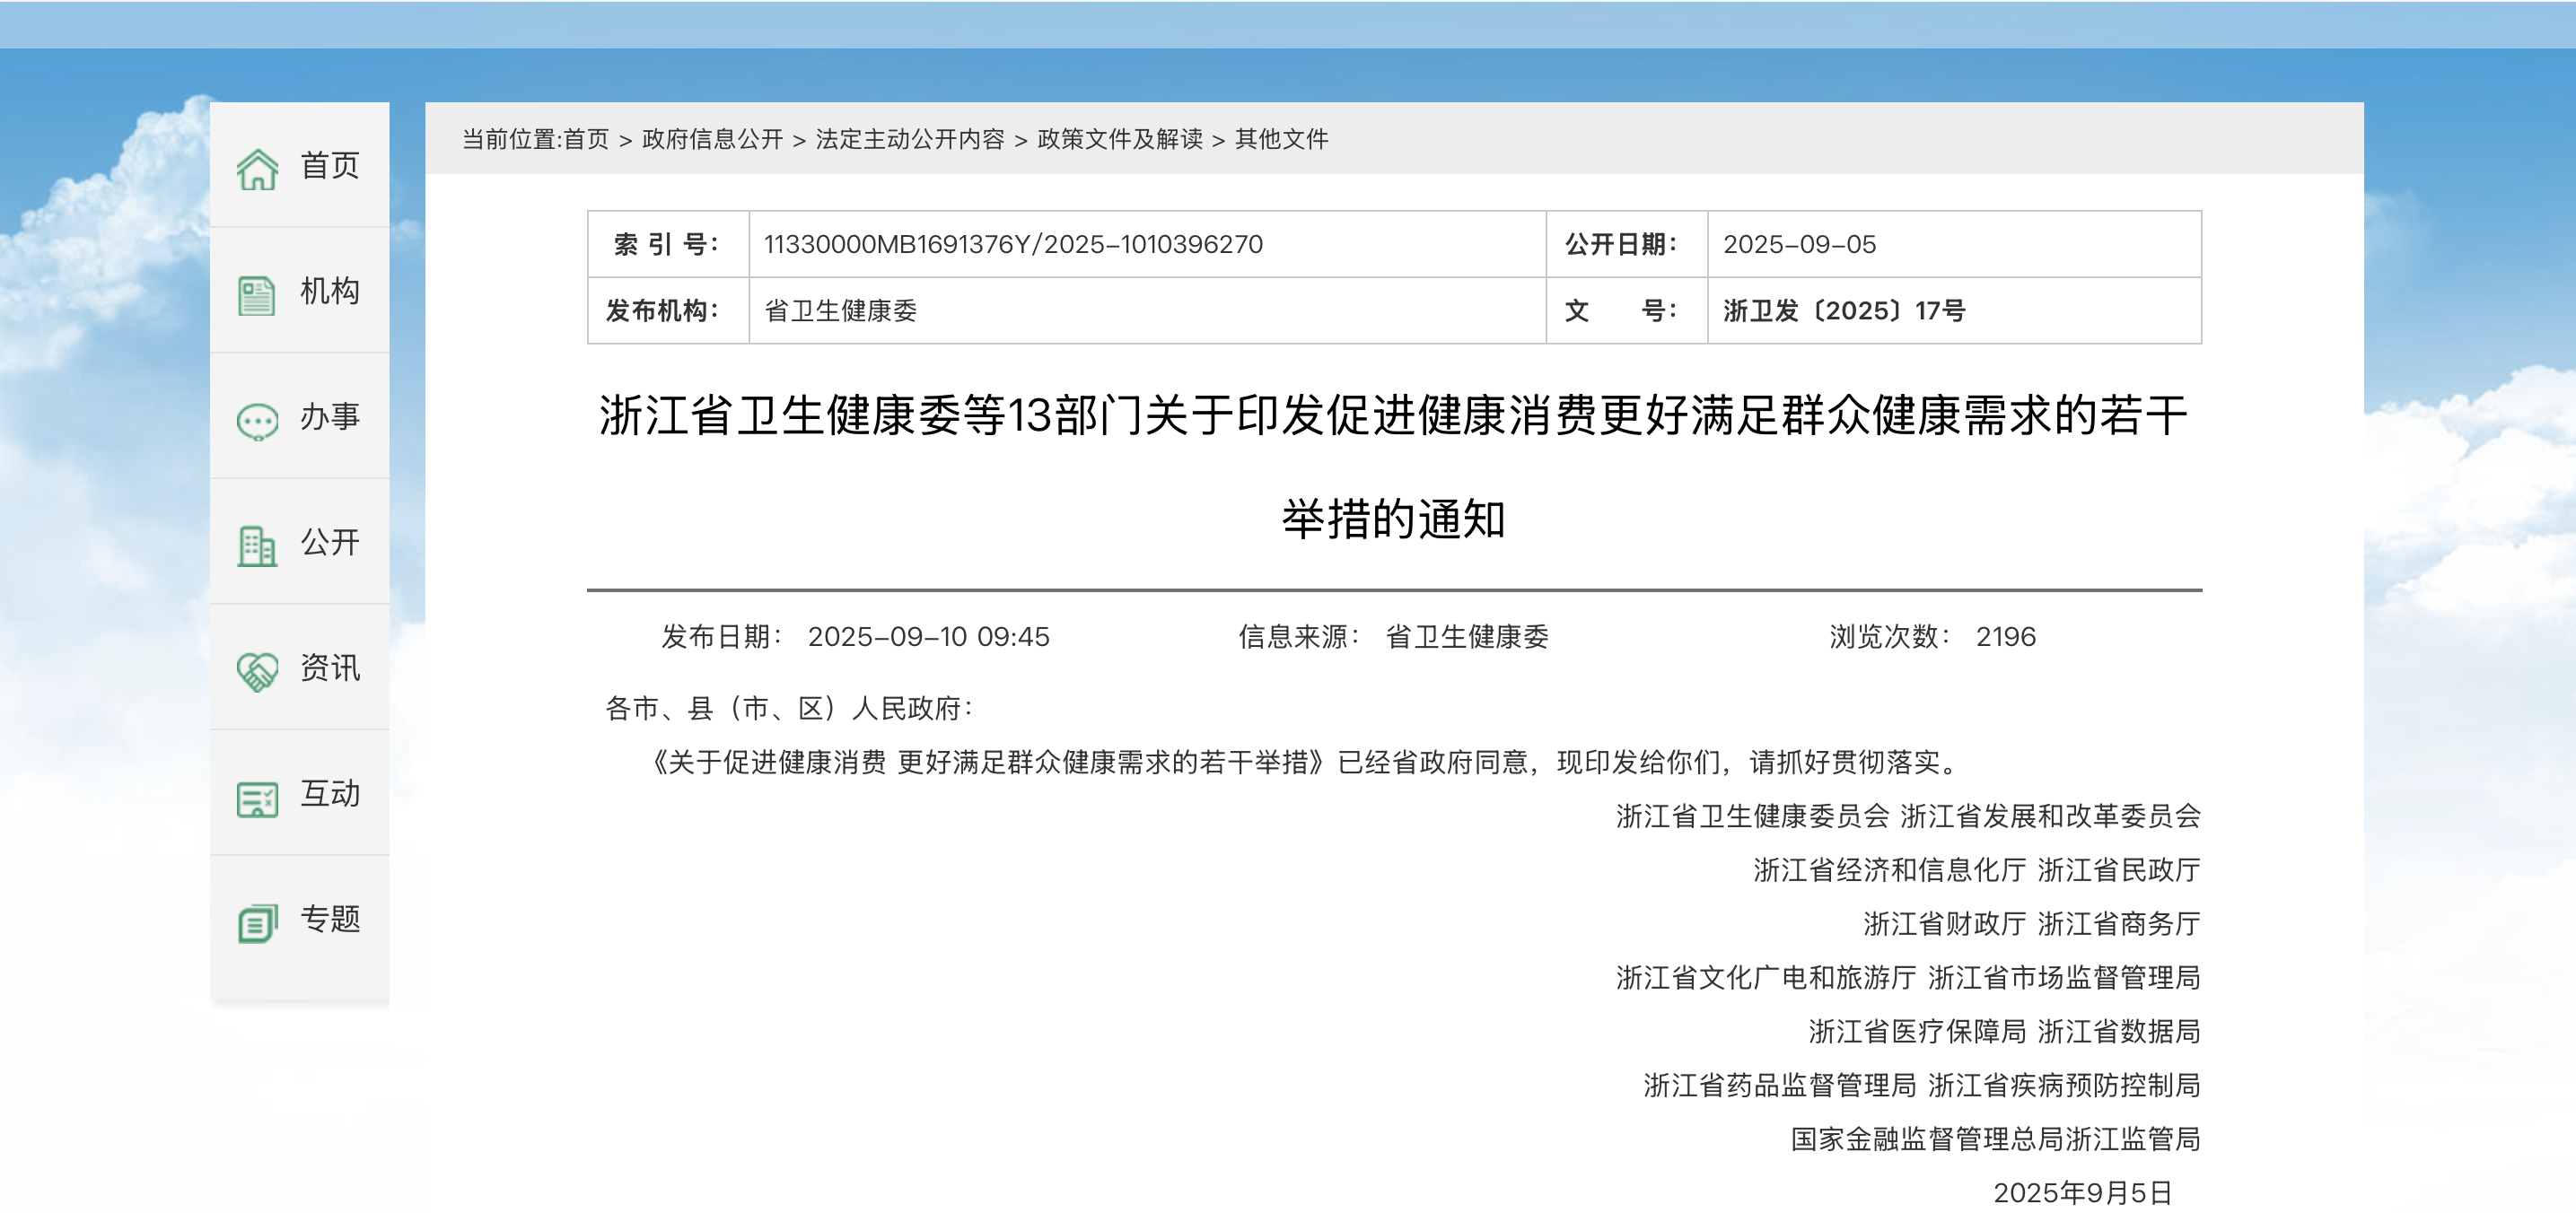Click the 专题 stacked pages icon

click(257, 923)
